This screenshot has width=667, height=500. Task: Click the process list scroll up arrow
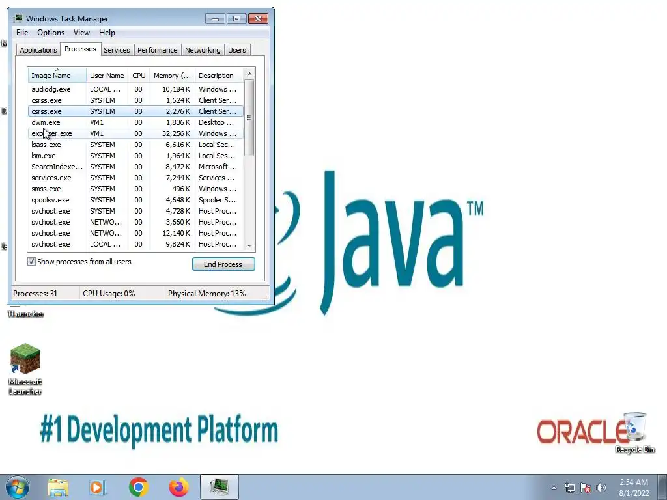click(x=249, y=74)
